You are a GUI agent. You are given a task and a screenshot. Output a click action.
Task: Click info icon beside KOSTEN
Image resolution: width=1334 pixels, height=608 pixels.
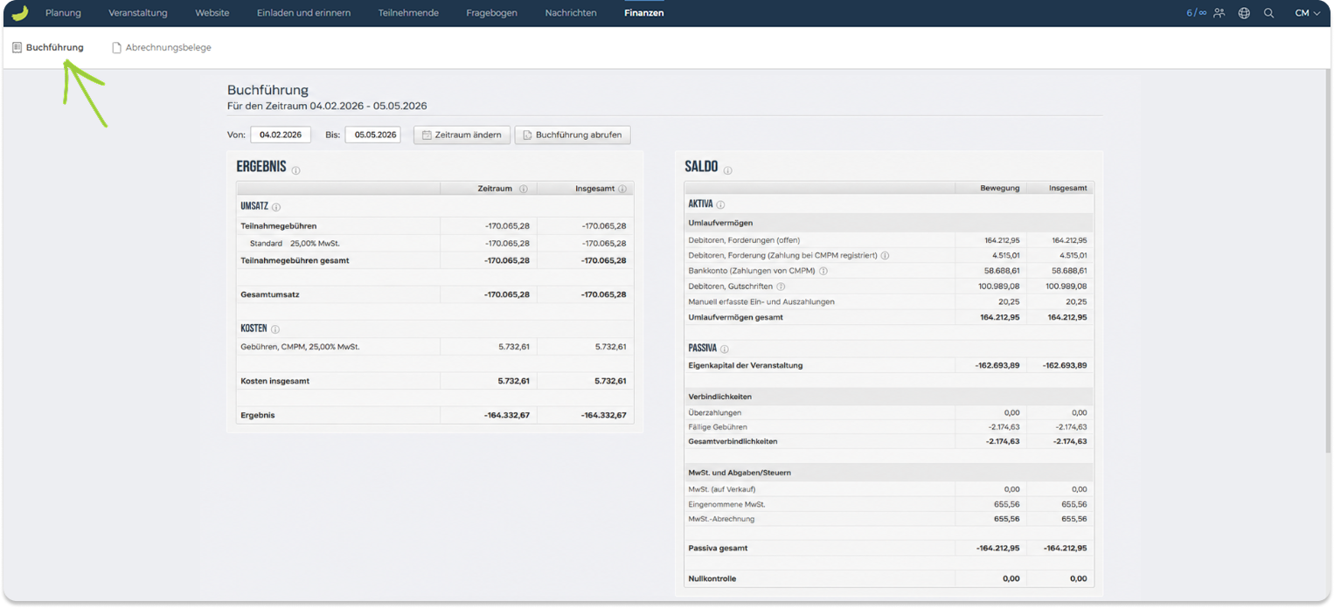click(x=275, y=329)
